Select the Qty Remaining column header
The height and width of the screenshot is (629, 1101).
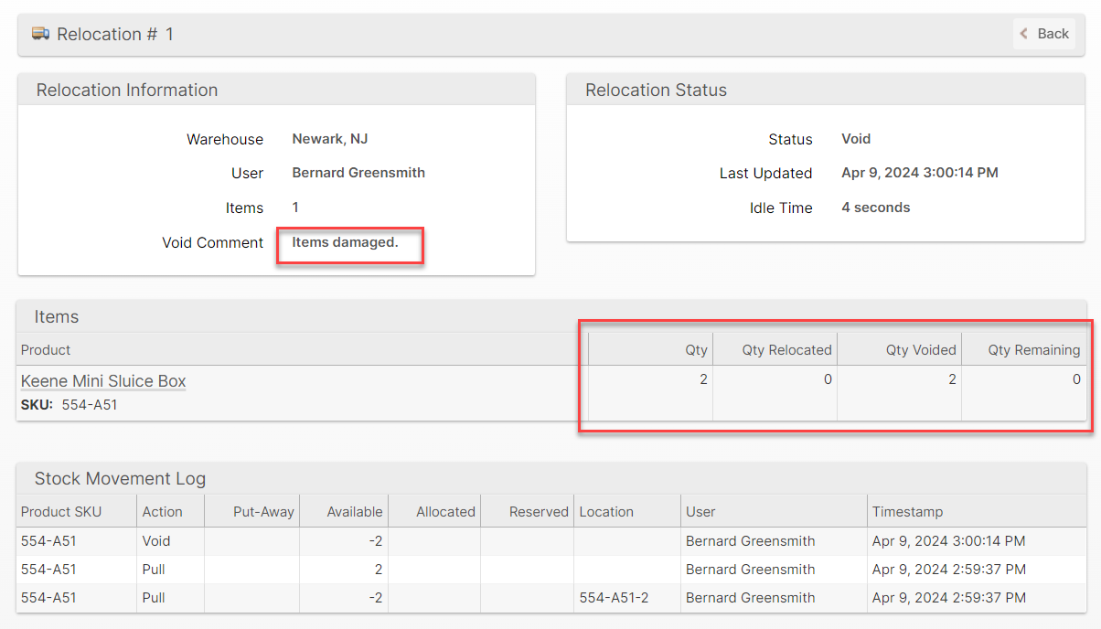click(x=1033, y=349)
